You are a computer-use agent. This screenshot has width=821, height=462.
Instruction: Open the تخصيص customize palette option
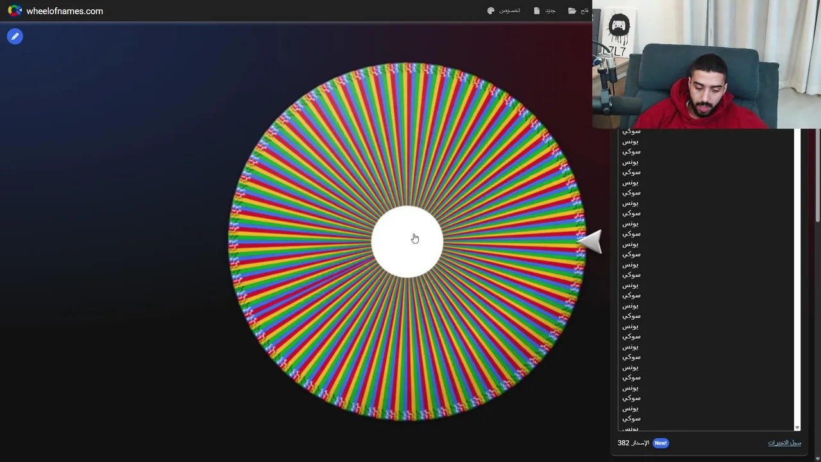[504, 11]
